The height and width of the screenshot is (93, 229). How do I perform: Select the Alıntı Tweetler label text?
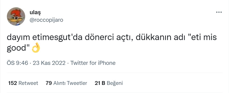pyautogui.click(x=70, y=83)
